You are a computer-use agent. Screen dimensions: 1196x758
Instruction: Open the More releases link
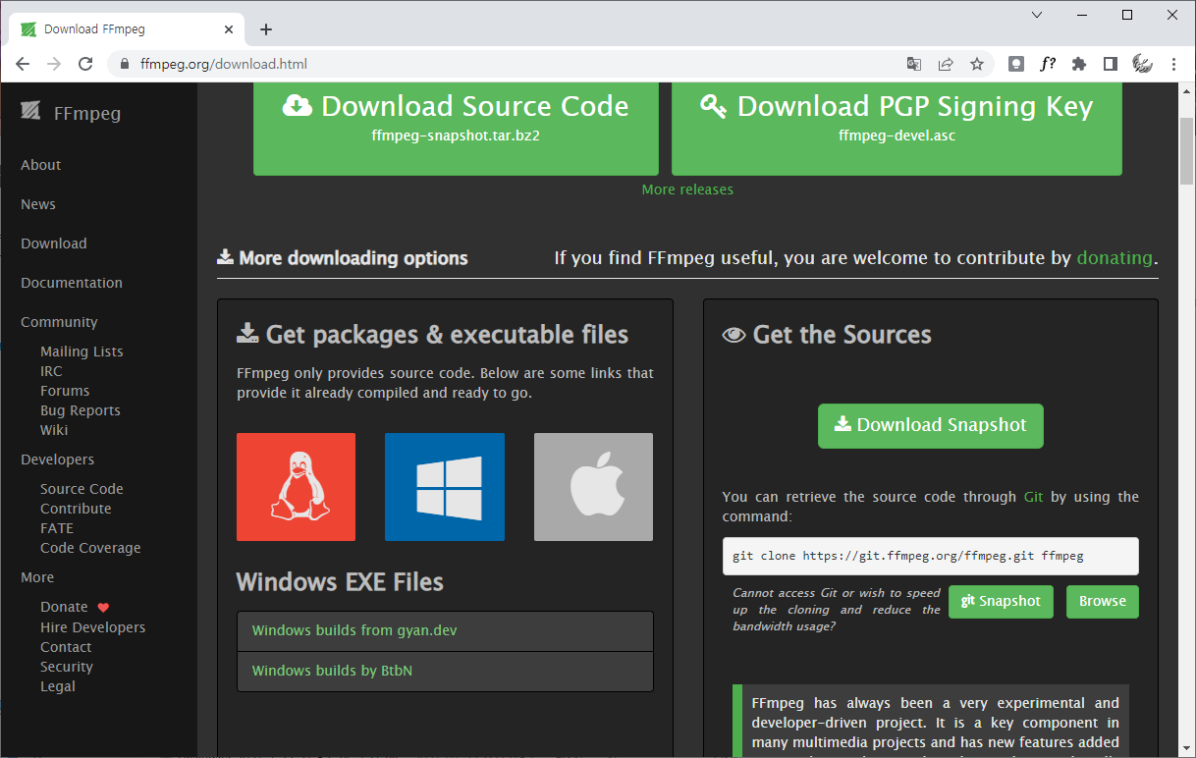687,189
